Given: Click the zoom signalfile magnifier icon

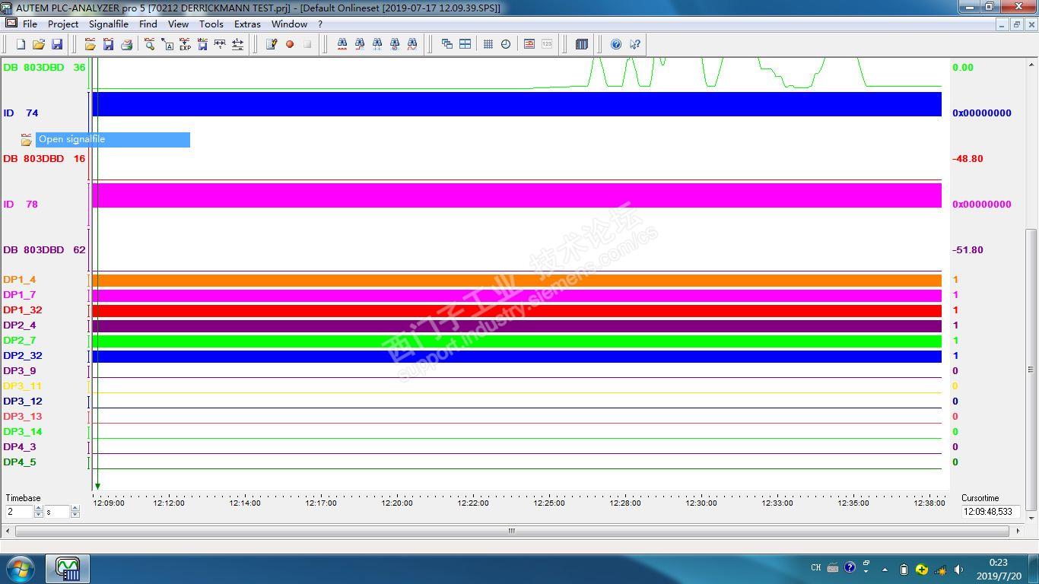Looking at the screenshot, I should 150,44.
